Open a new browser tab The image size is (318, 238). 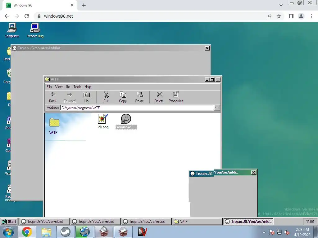click(84, 6)
